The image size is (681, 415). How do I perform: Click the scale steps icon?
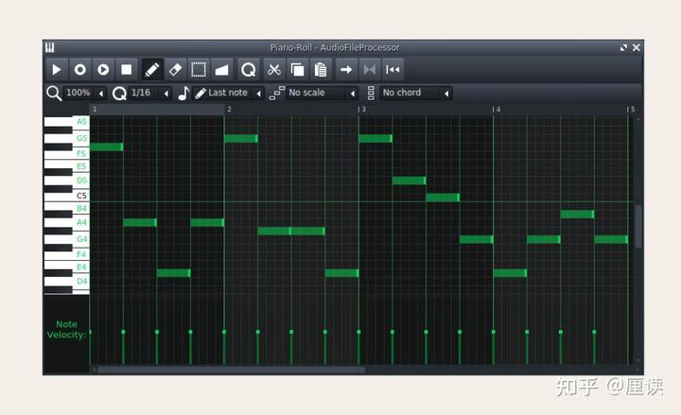tap(276, 93)
